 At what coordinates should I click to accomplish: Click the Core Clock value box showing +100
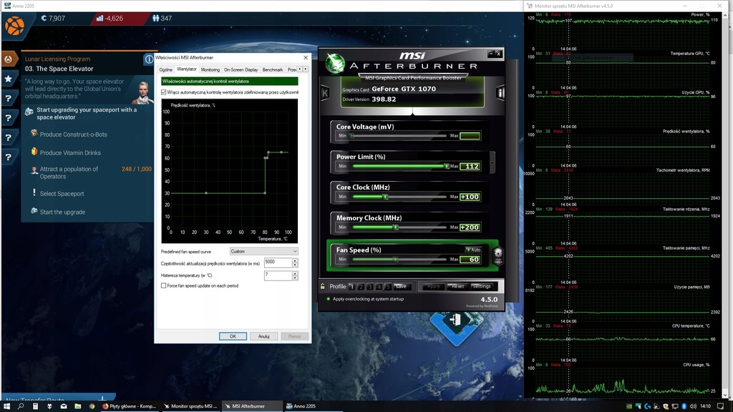coord(470,197)
